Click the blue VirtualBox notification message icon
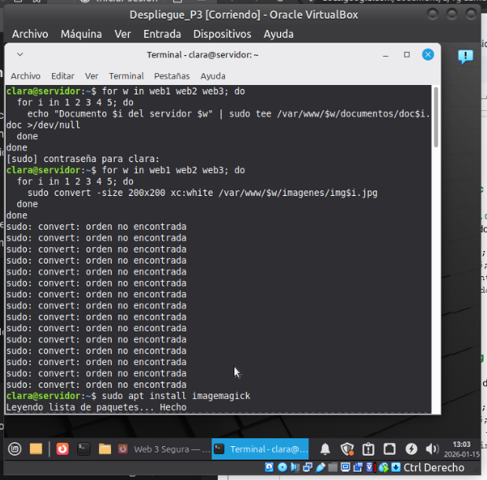The height and width of the screenshot is (480, 487). tap(466, 56)
